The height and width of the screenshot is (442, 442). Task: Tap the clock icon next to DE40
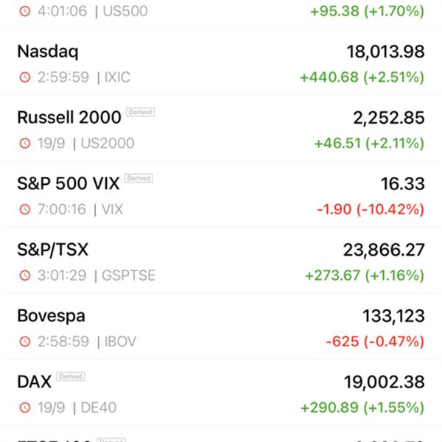[x=25, y=407]
